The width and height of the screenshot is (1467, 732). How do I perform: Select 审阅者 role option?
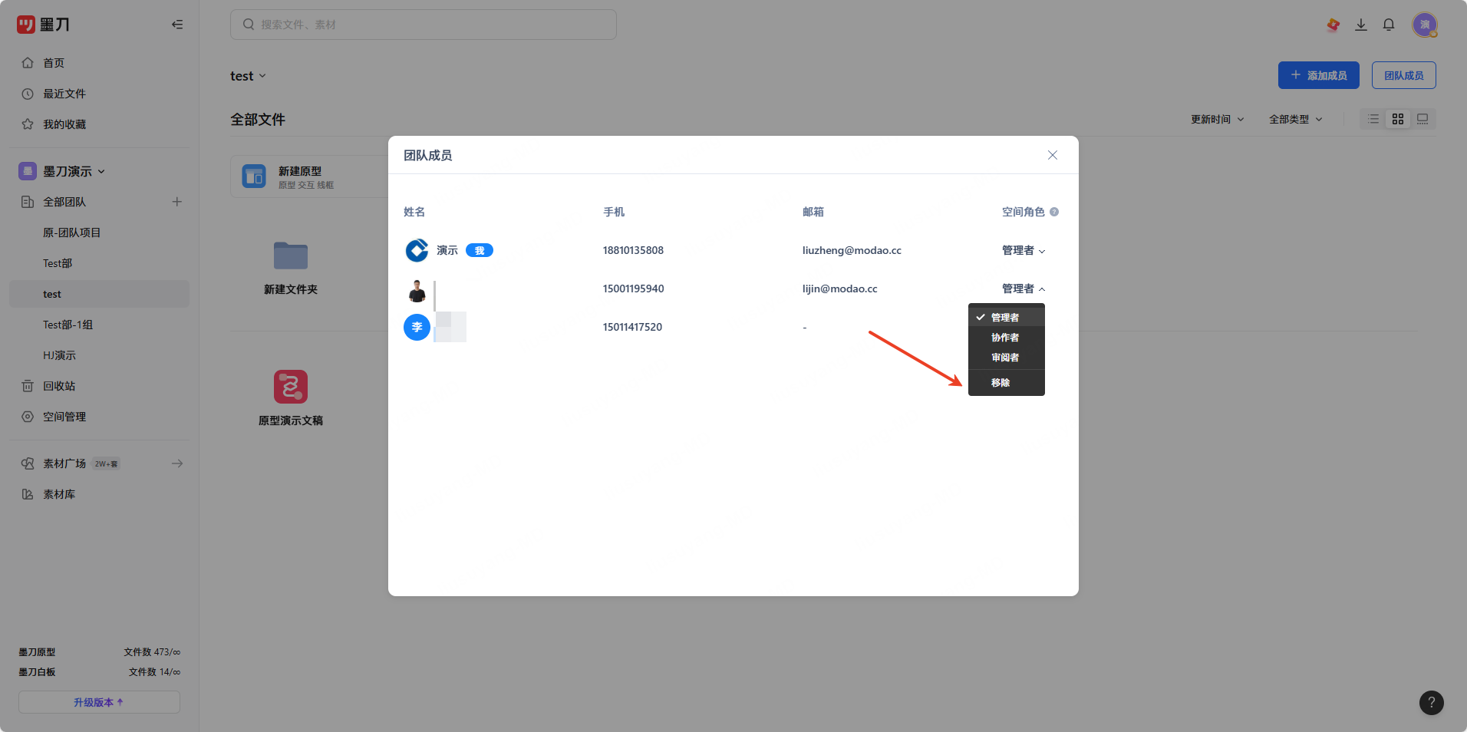coord(1007,357)
